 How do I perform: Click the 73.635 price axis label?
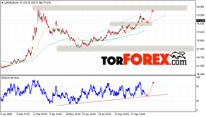pos(201,32)
